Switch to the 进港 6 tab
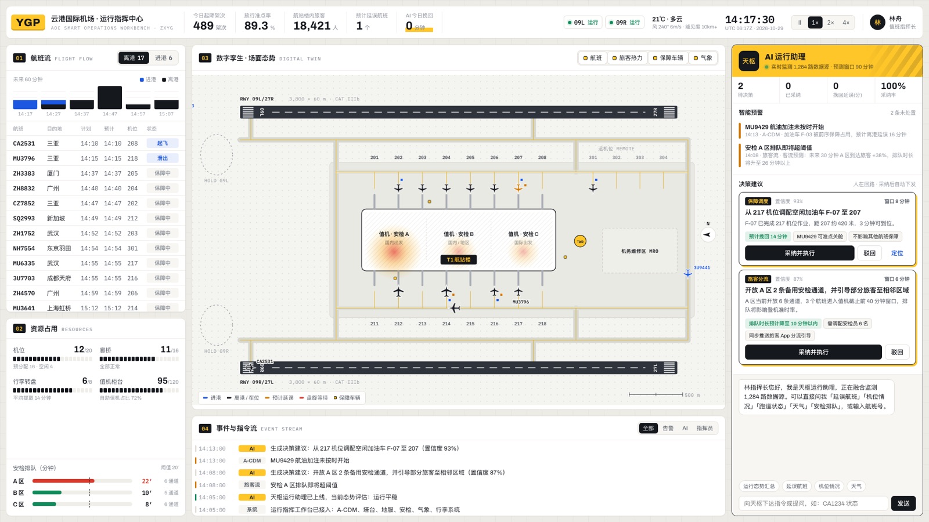Screen dimensions: 929x522 [x=164, y=58]
